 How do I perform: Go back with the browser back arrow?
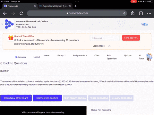pos(5,13)
